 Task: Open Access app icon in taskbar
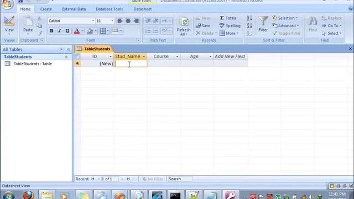click(x=230, y=195)
